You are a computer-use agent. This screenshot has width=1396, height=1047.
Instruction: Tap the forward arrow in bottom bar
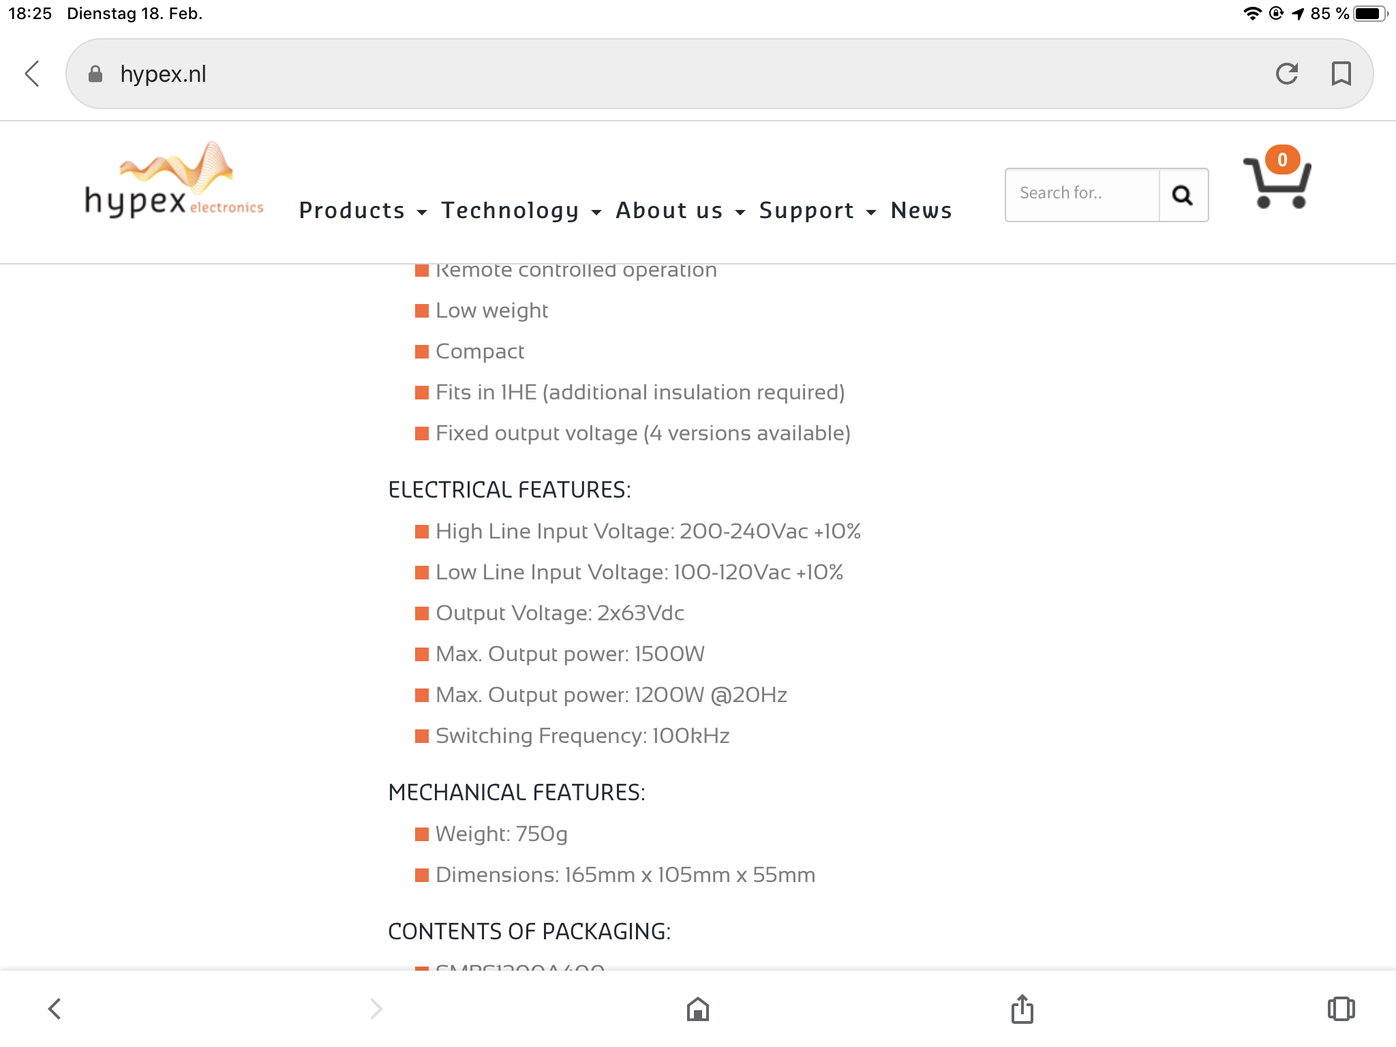coord(376,1009)
